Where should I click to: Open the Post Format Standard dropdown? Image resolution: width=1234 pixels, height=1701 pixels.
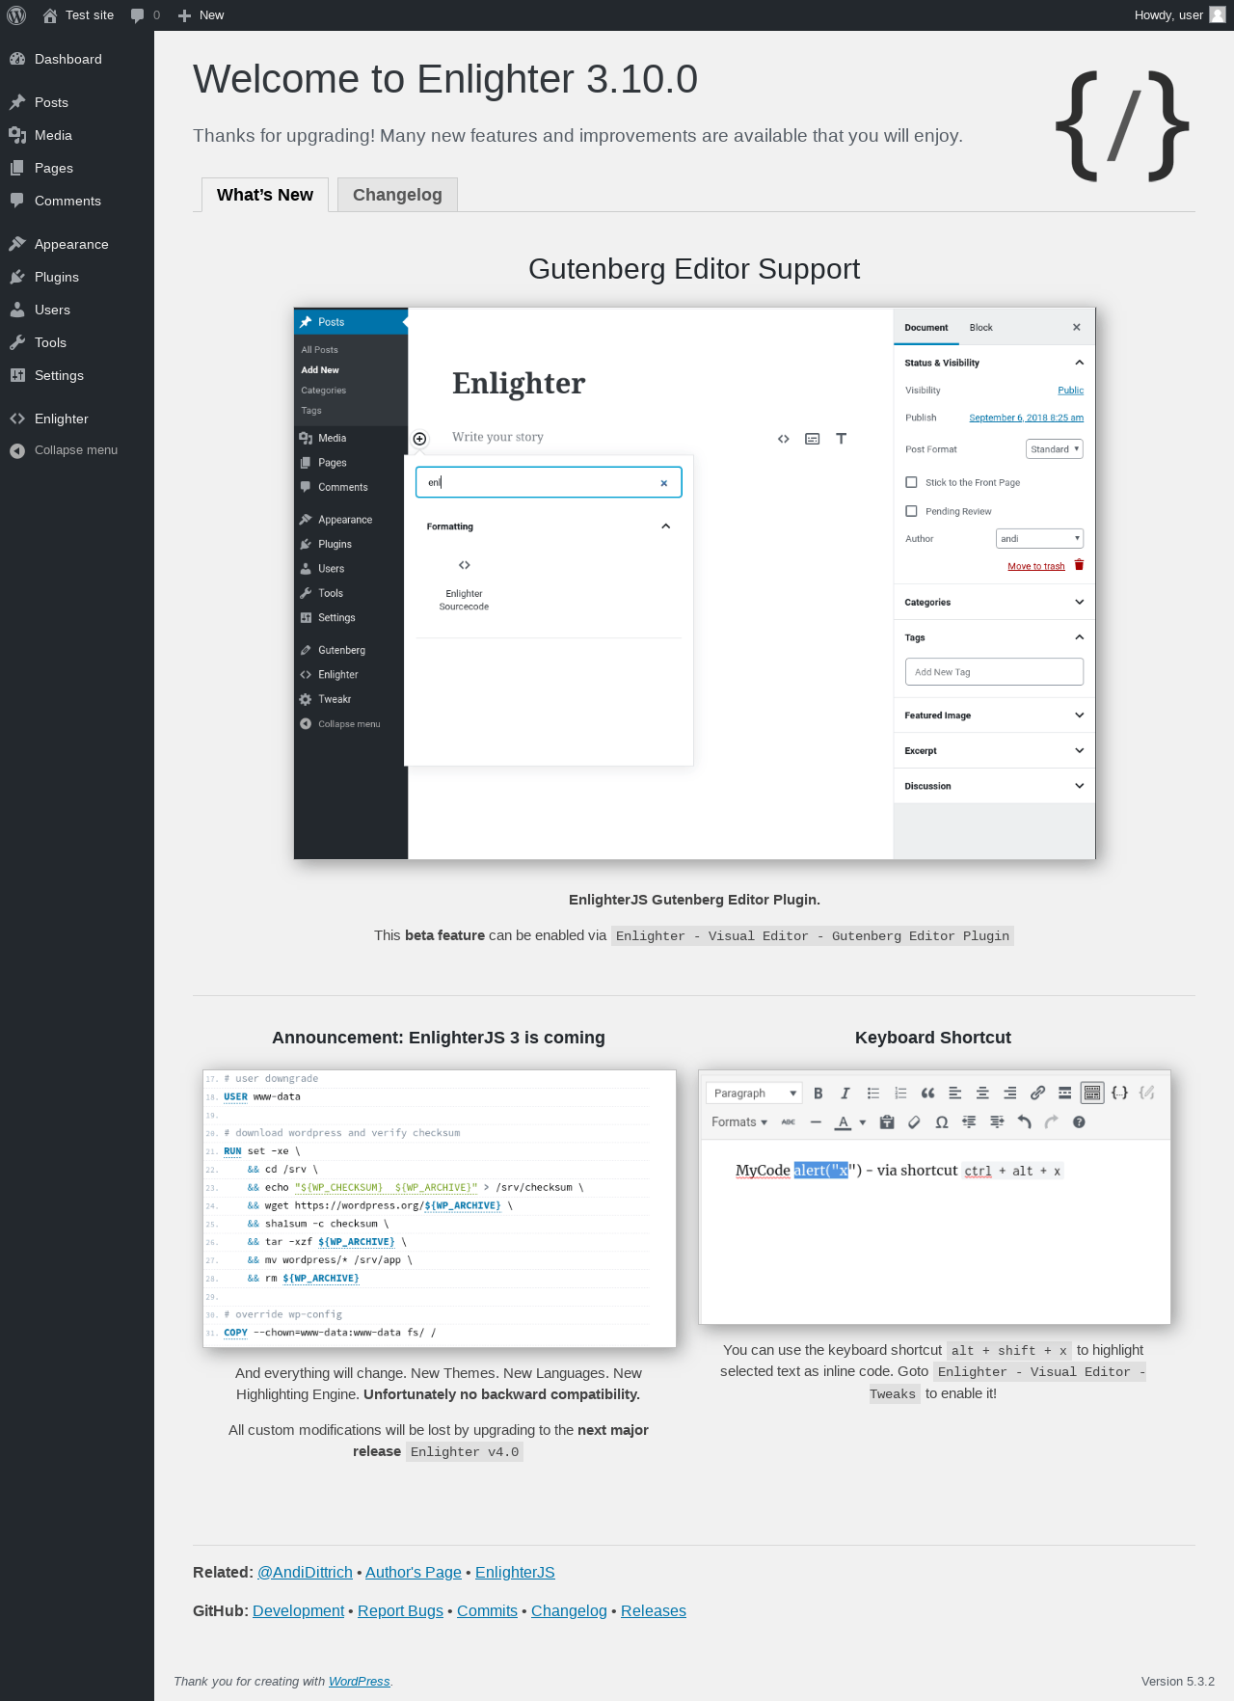point(1054,449)
